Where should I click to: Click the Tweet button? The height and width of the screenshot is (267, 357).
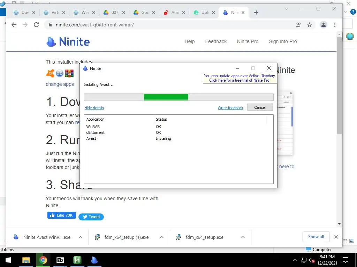91,217
